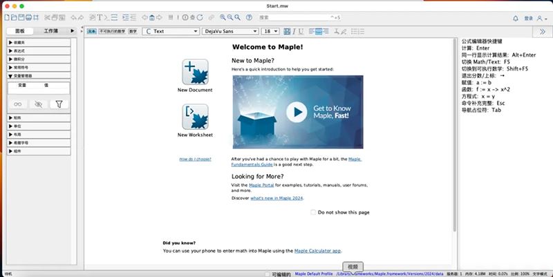Align text left with the alignment icon

[312, 31]
